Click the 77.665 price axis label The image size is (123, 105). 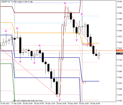pos(119,77)
